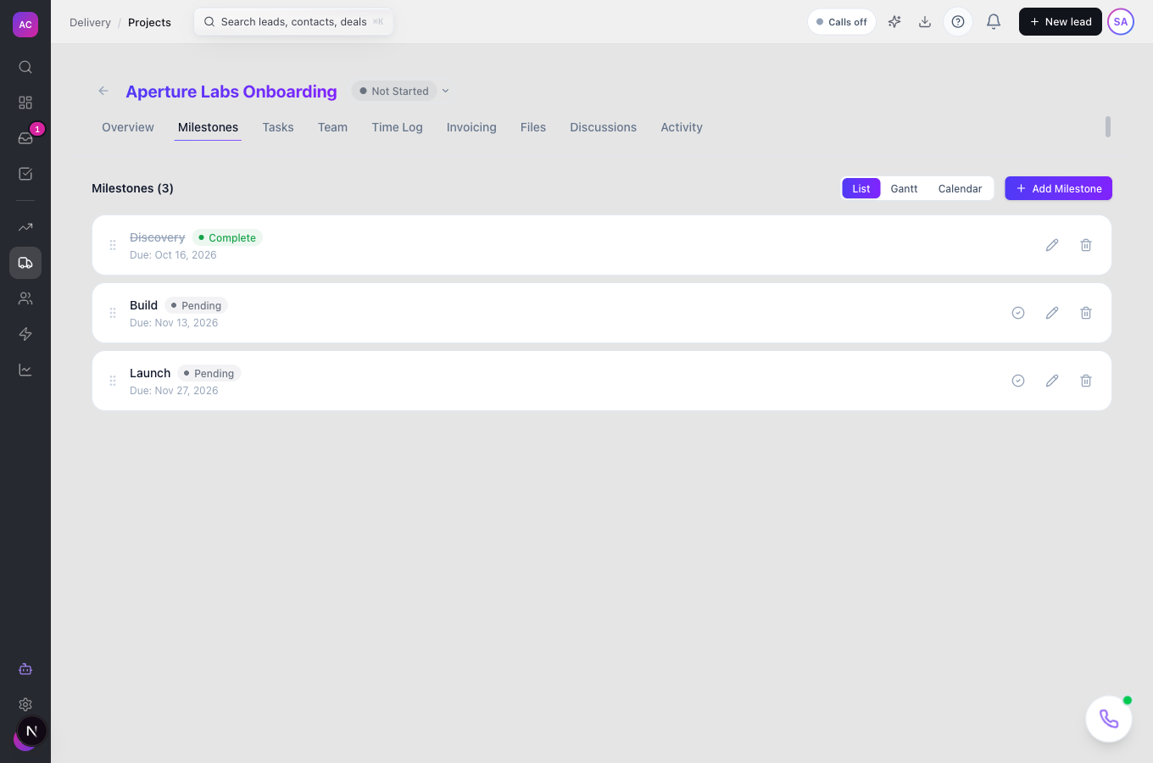Open the Time Log tab
Image resolution: width=1153 pixels, height=763 pixels.
pyautogui.click(x=397, y=127)
